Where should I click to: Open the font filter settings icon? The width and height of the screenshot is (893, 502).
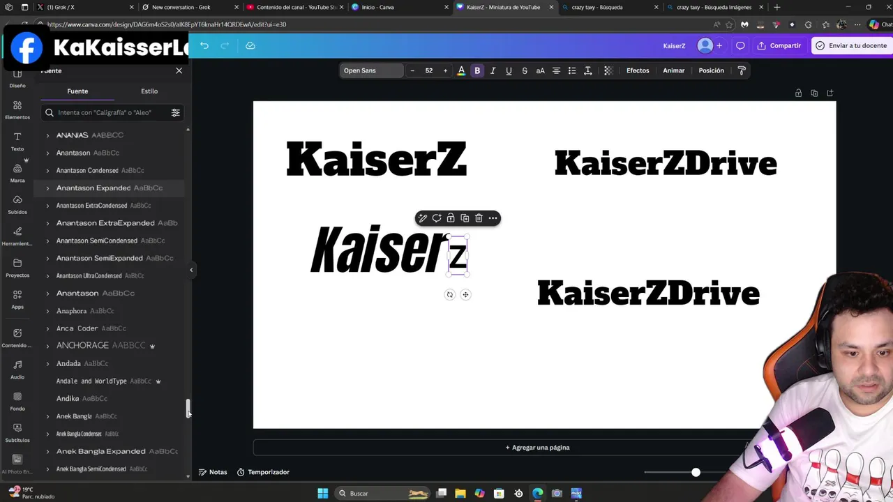coord(175,112)
